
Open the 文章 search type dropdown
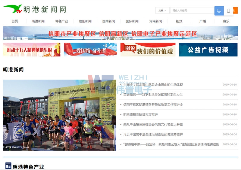(x=162, y=11)
